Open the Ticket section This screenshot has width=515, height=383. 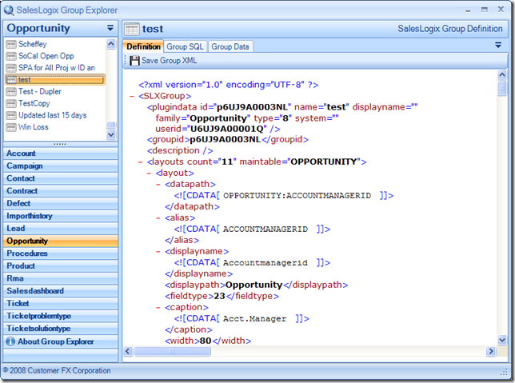pyautogui.click(x=61, y=303)
